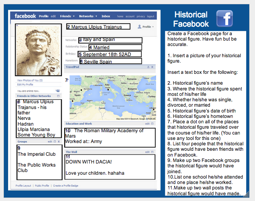Click the Facebook logo in the header
The width and height of the screenshot is (255, 201).
pyautogui.click(x=25, y=16)
